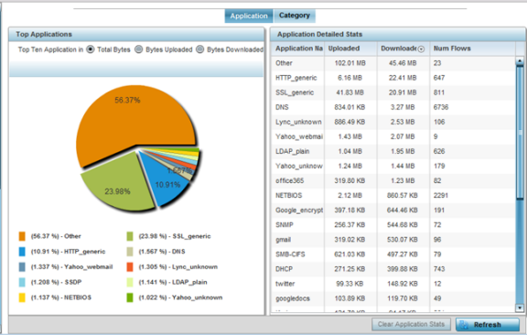
Task: Click the stats table vertical scrollbar thumb
Action: (520, 133)
